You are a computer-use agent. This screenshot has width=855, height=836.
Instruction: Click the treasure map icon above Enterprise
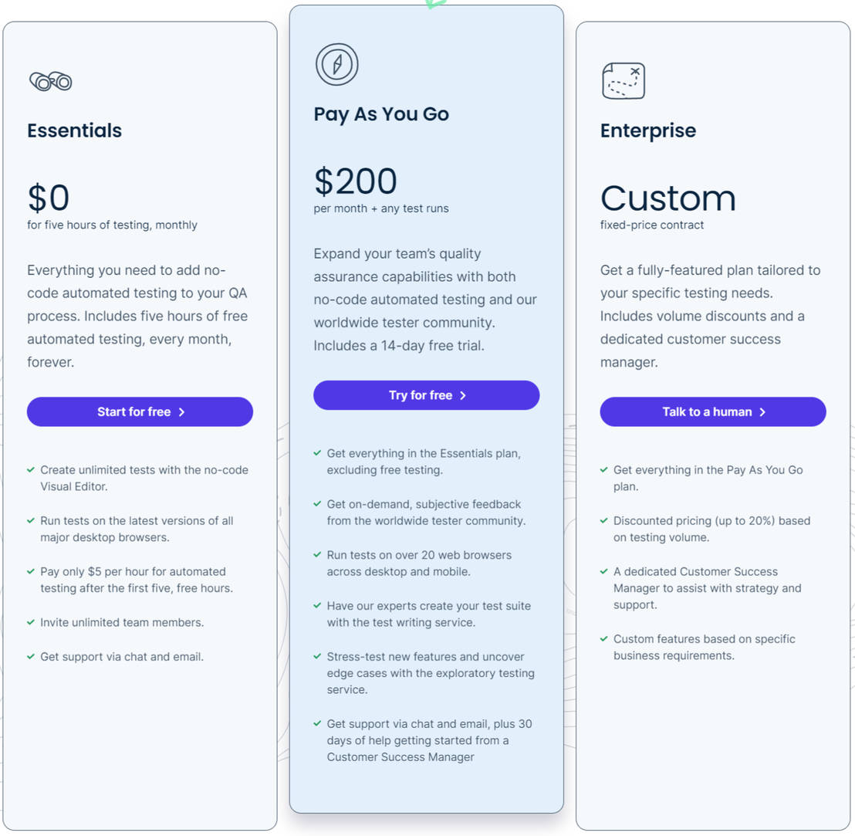click(623, 80)
